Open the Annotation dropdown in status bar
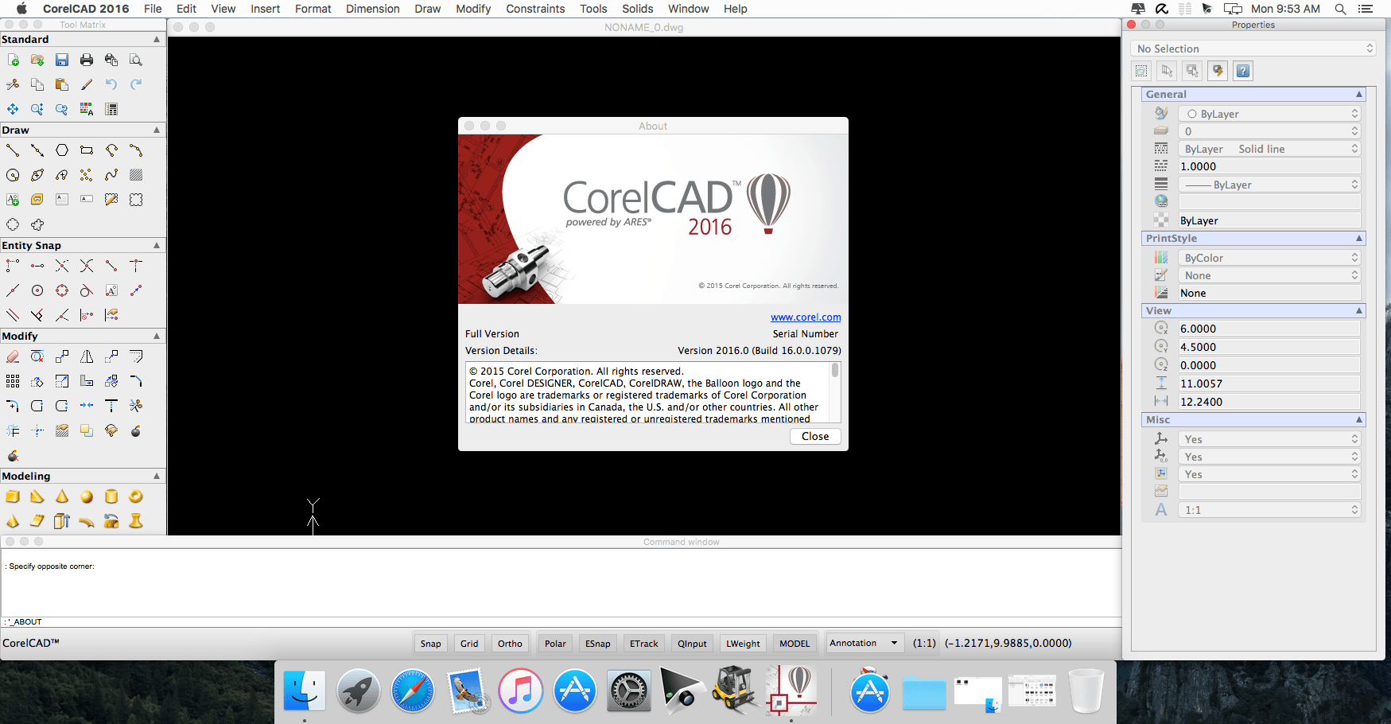Image resolution: width=1391 pixels, height=724 pixels. [x=863, y=643]
